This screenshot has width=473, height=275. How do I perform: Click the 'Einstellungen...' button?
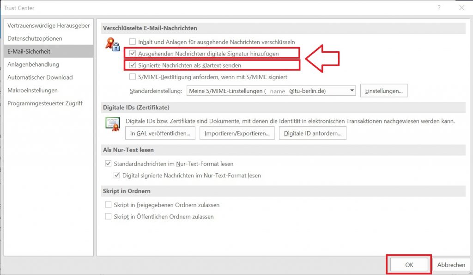[x=384, y=91]
